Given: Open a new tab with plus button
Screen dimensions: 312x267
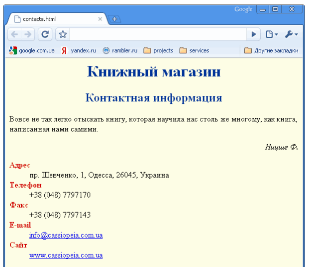Looking at the screenshot, I should point(114,19).
